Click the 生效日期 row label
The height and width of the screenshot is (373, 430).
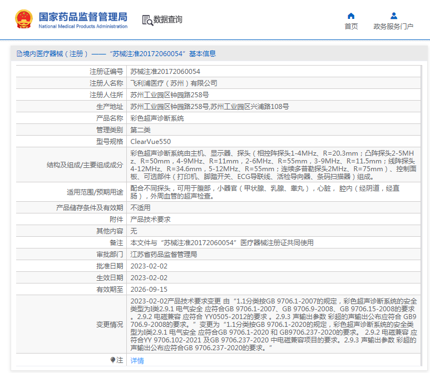110,277
